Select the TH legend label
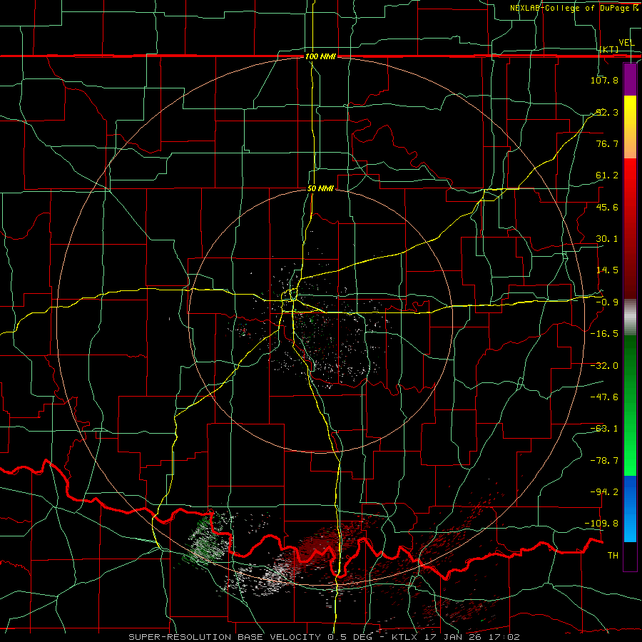 (613, 555)
